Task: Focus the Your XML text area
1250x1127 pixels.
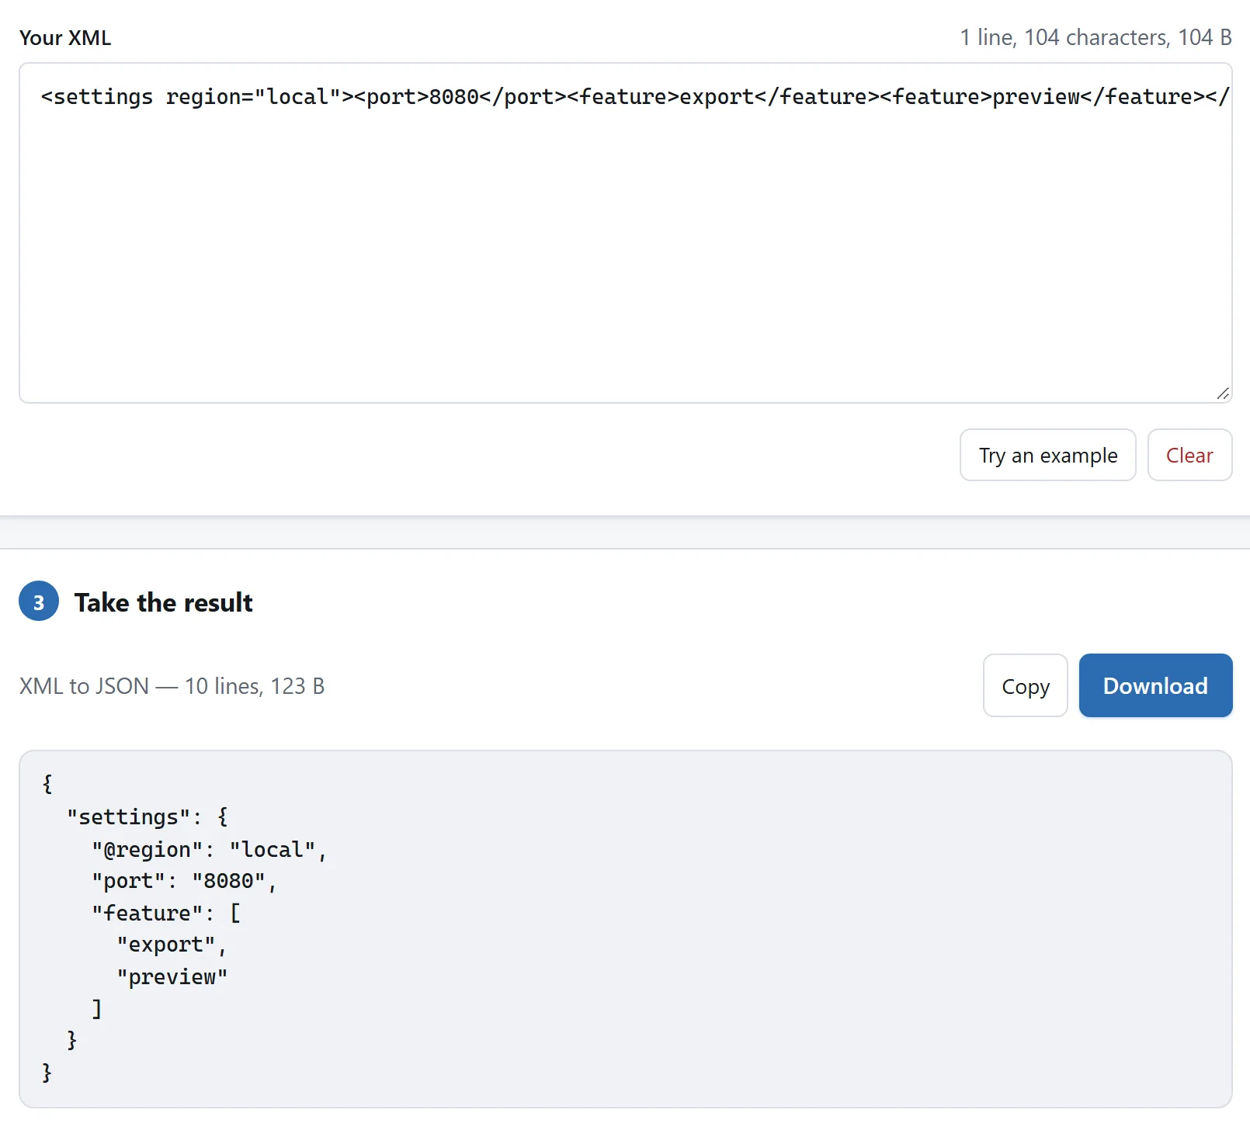Action: [625, 233]
